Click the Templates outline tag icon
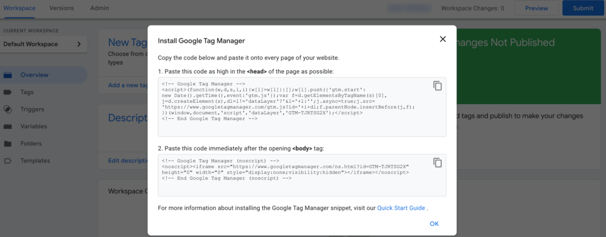The height and width of the screenshot is (237, 606). point(7,161)
